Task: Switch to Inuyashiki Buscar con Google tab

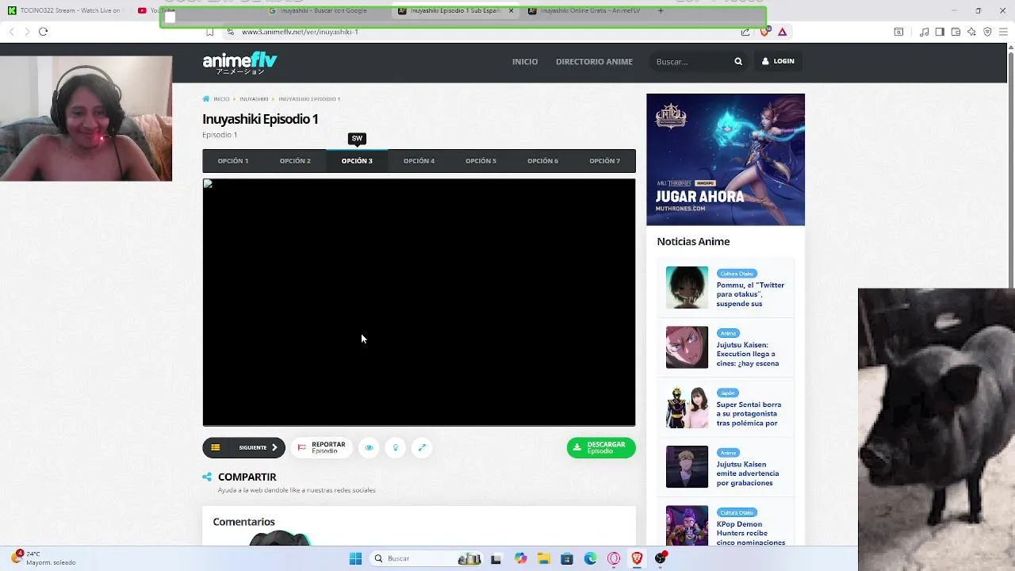Action: pos(324,11)
